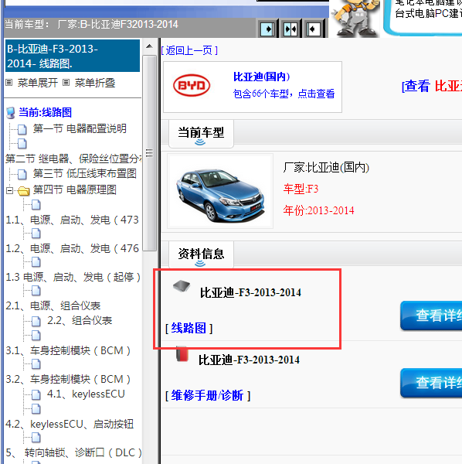
Task: Select 当前:线路图 tree root
Action: 46,112
